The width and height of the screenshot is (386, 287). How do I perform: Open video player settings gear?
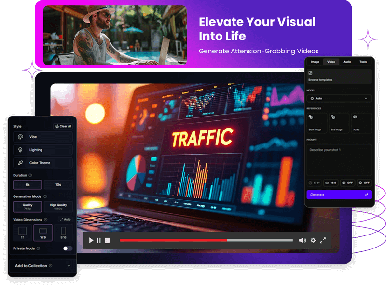point(313,240)
